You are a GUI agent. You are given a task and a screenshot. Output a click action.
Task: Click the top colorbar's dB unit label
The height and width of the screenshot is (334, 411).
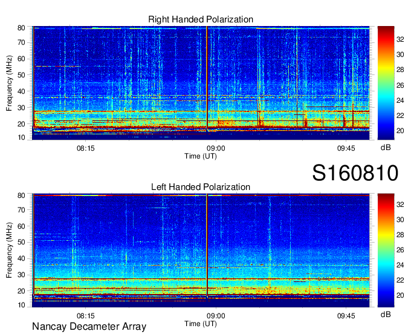click(386, 148)
